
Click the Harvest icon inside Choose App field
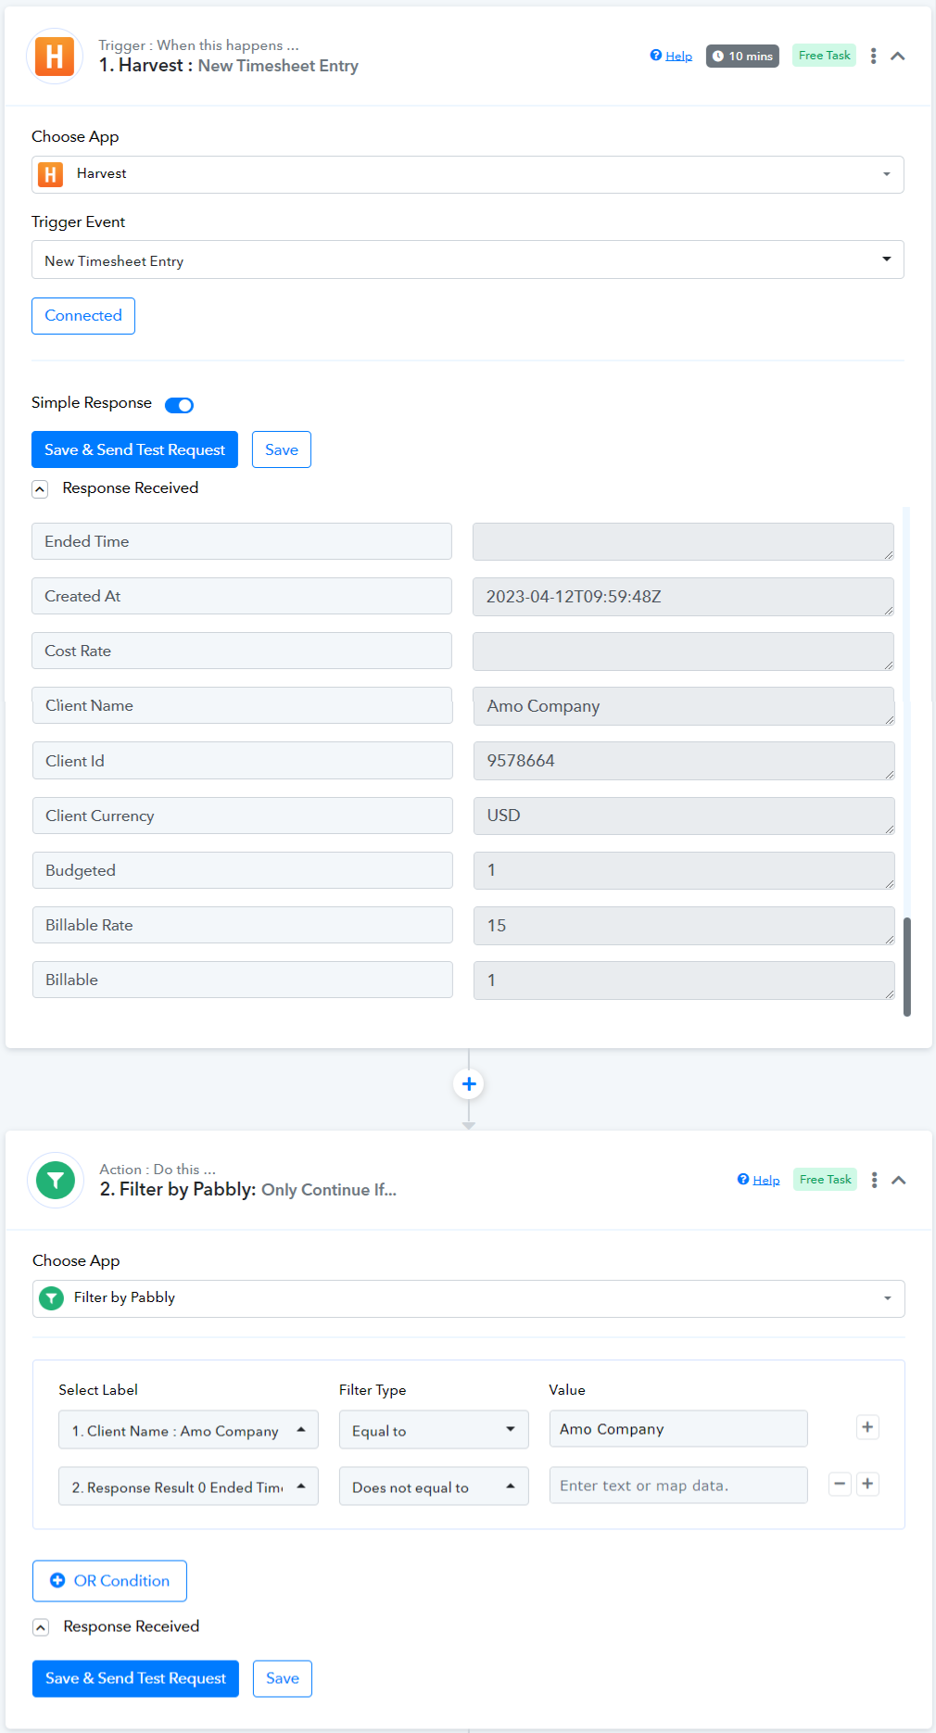click(50, 174)
